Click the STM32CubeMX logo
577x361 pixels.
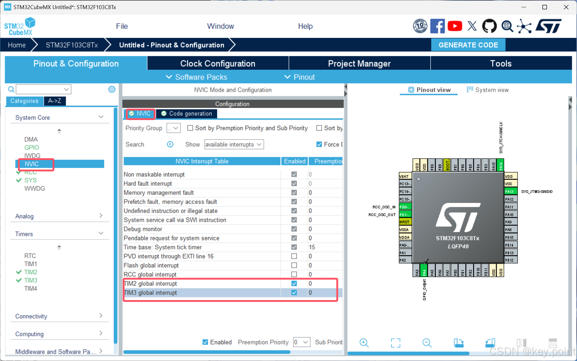20,27
